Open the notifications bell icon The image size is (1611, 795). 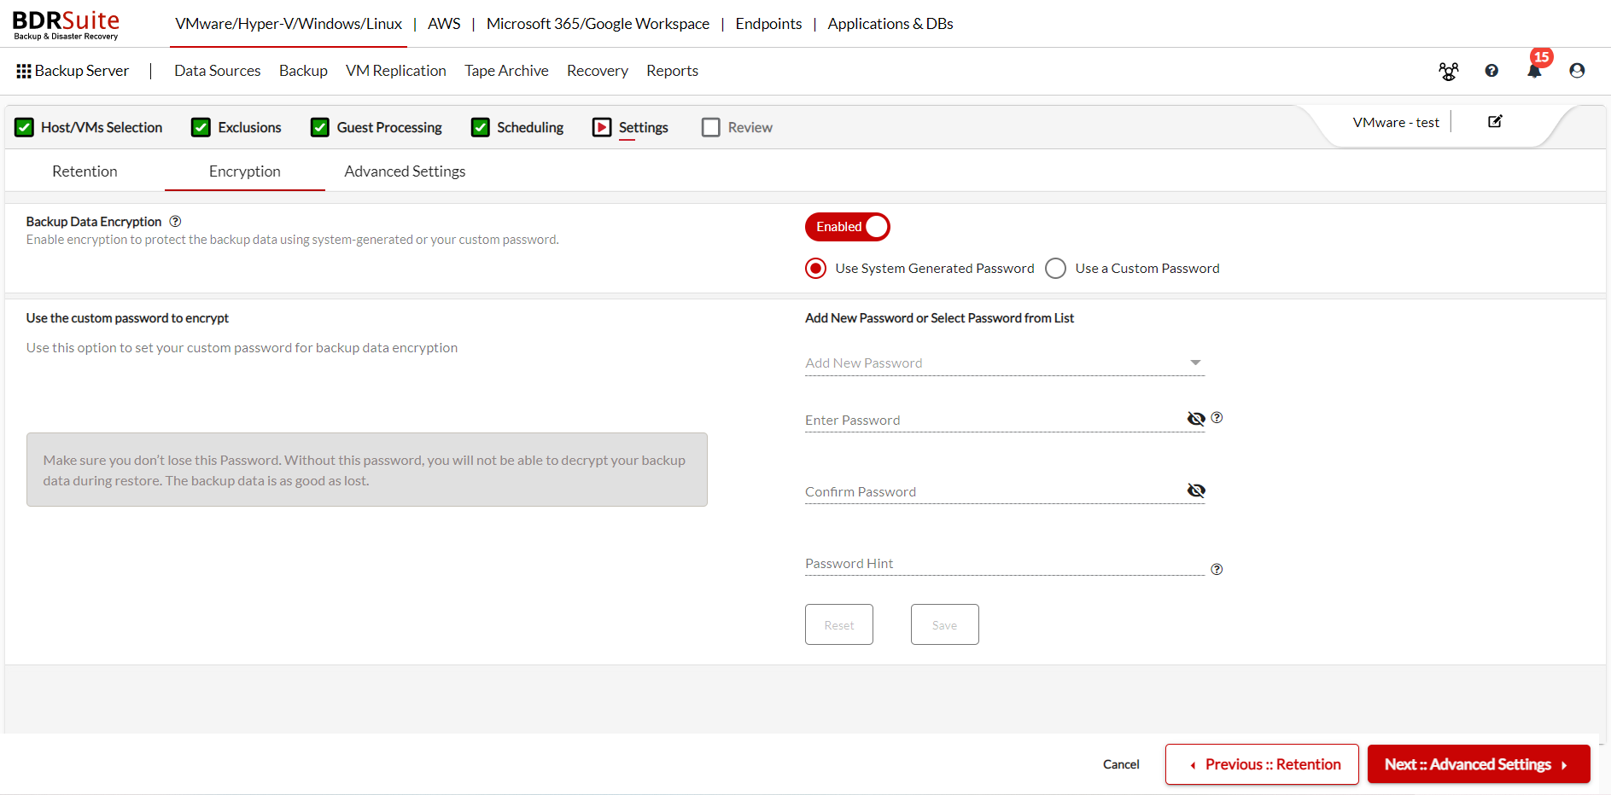pyautogui.click(x=1534, y=71)
